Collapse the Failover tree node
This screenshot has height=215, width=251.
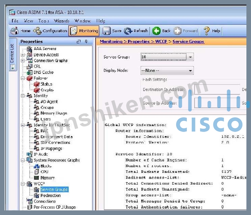[x=22, y=78]
